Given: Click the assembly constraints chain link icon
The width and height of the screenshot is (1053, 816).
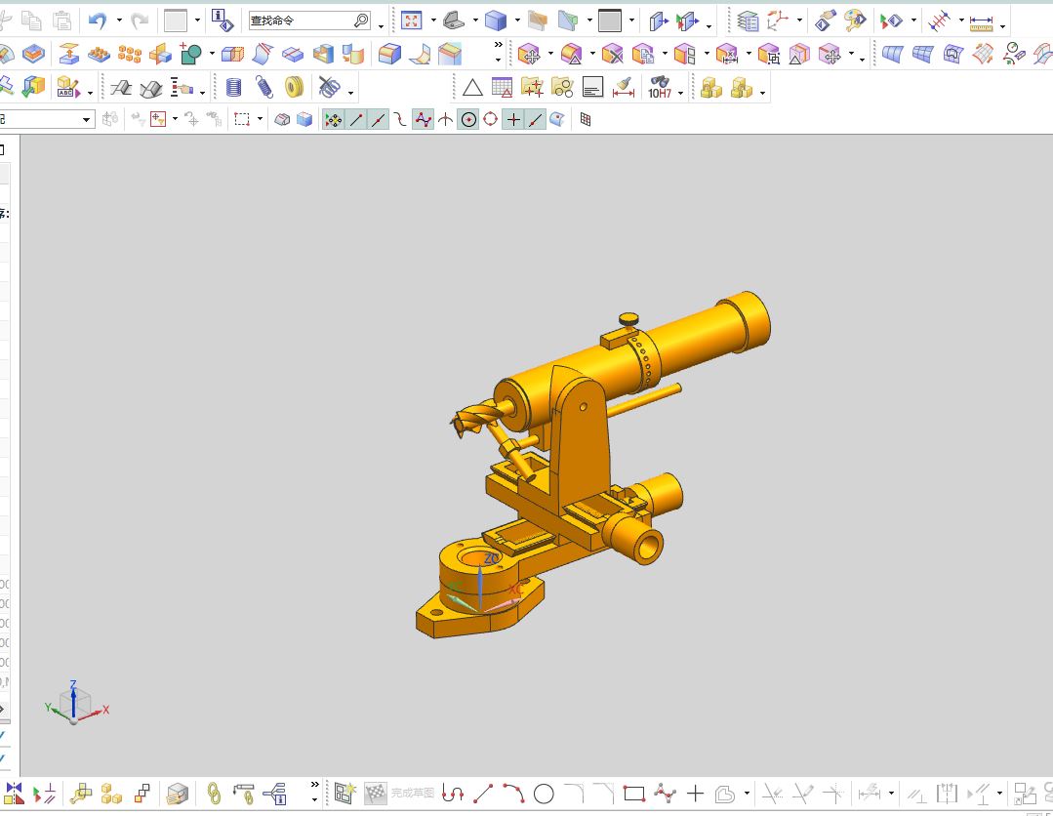Looking at the screenshot, I should [214, 794].
